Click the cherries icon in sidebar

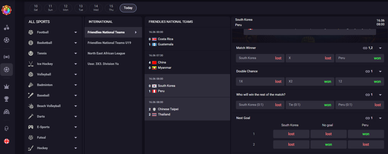(x=6, y=27)
